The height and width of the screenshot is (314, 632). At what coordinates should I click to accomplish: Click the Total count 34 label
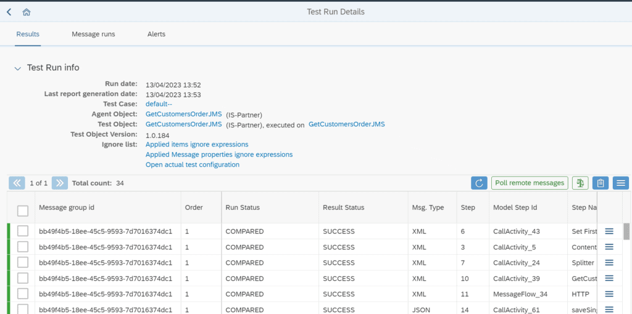[98, 183]
